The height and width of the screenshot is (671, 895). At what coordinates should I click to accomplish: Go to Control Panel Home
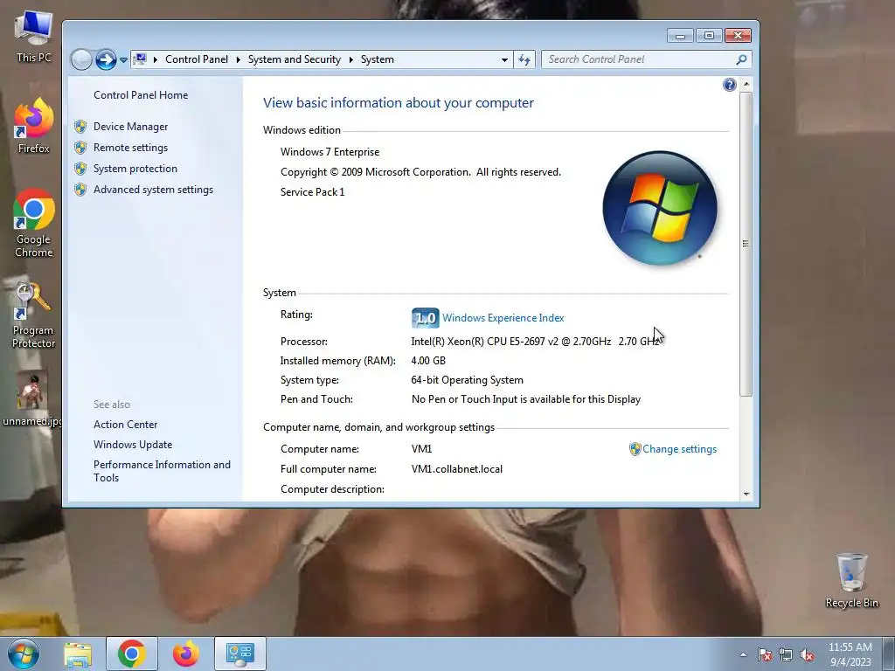(x=141, y=95)
